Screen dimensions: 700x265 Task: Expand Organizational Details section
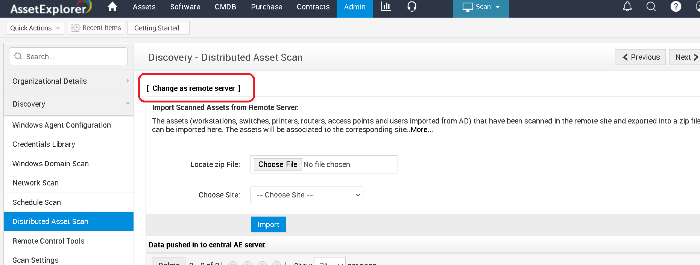coord(68,81)
